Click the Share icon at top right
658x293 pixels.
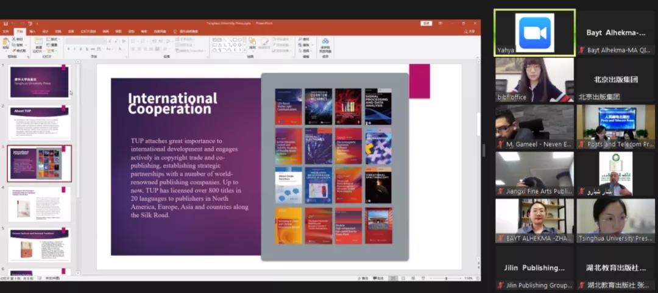pos(469,31)
